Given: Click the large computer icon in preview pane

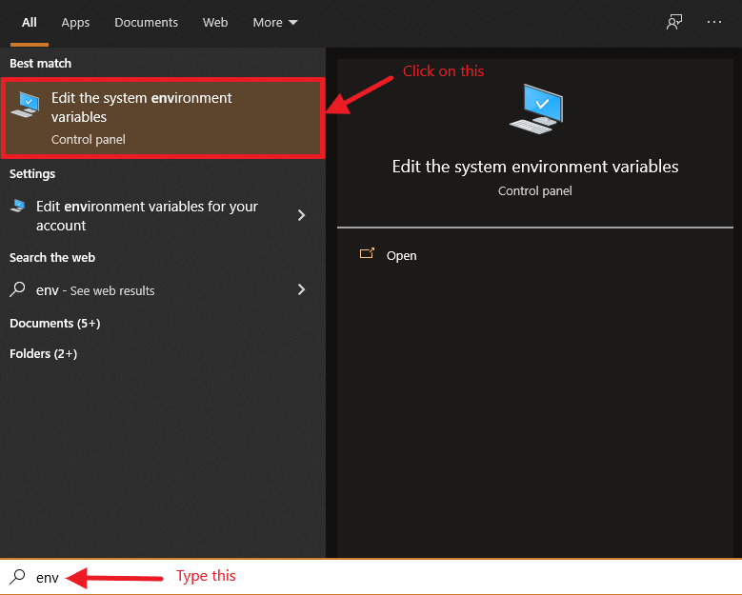Looking at the screenshot, I should click(x=536, y=109).
